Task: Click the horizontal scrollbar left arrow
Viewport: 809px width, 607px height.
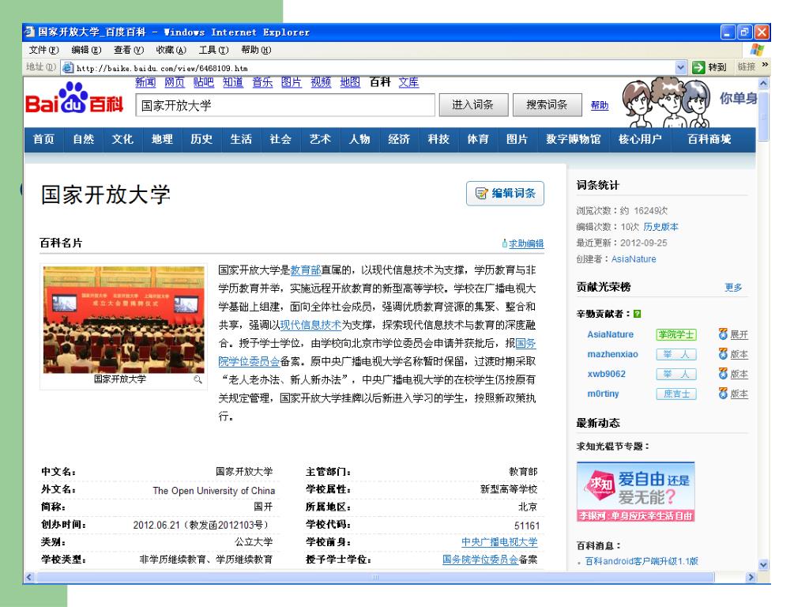Action: [29, 577]
